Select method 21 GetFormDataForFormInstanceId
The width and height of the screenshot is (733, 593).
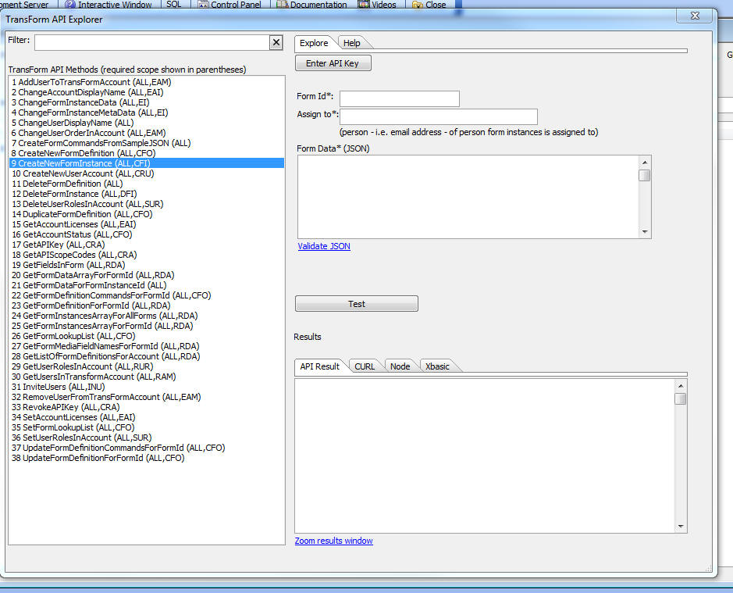[x=146, y=285]
